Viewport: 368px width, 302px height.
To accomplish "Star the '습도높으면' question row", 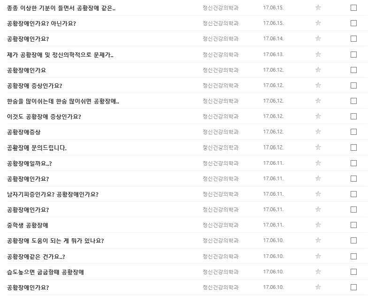I will coord(318,272).
